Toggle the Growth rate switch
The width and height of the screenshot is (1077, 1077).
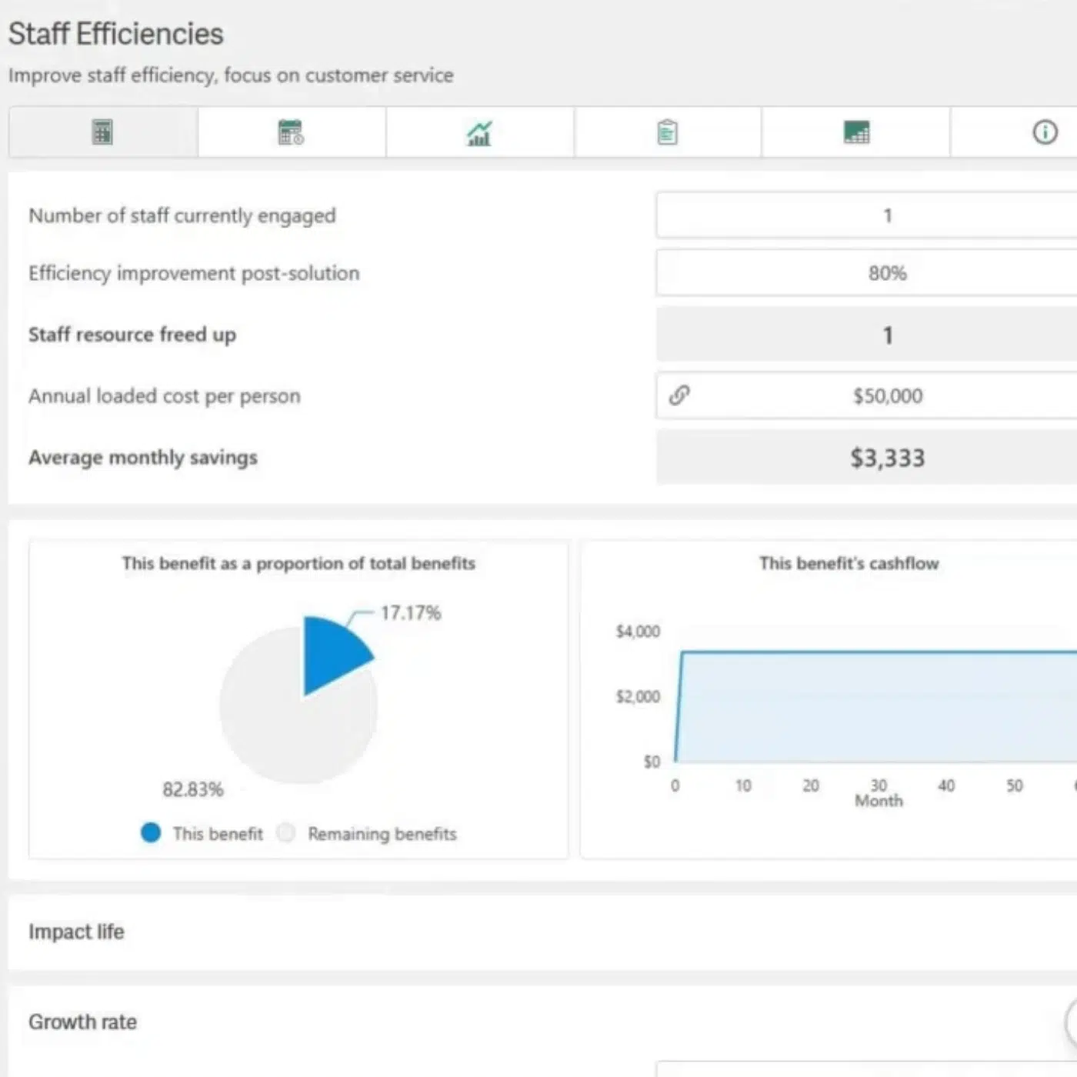(x=1071, y=1022)
